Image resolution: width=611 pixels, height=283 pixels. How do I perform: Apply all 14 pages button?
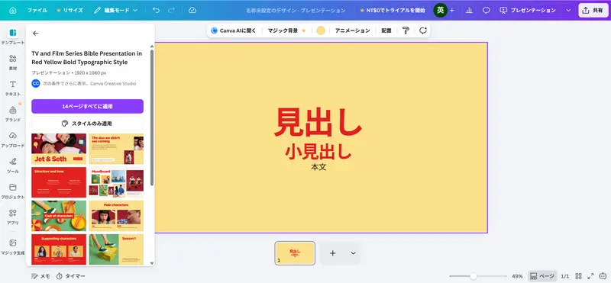[x=87, y=106]
